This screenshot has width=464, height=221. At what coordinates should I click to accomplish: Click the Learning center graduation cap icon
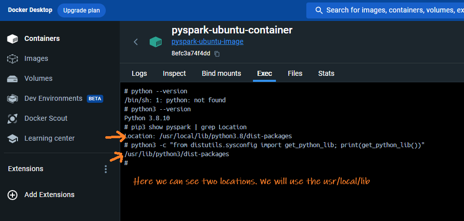tap(12, 139)
